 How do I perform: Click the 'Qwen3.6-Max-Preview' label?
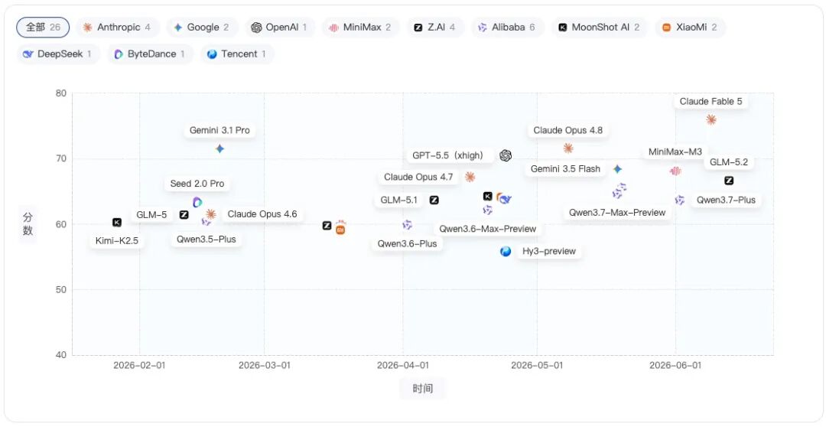coord(488,229)
